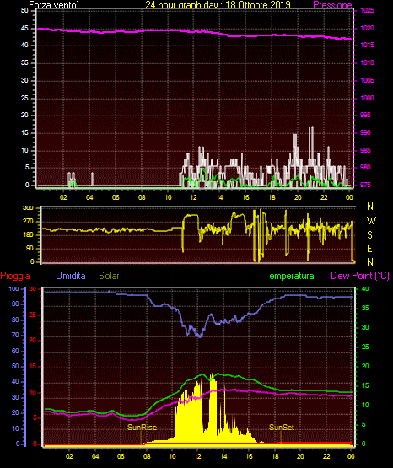Click the Pressione legend label
393x468 pixels.
pyautogui.click(x=332, y=5)
